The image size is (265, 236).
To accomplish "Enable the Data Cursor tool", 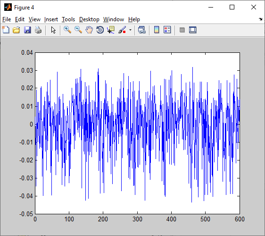I will pyautogui.click(x=111, y=30).
